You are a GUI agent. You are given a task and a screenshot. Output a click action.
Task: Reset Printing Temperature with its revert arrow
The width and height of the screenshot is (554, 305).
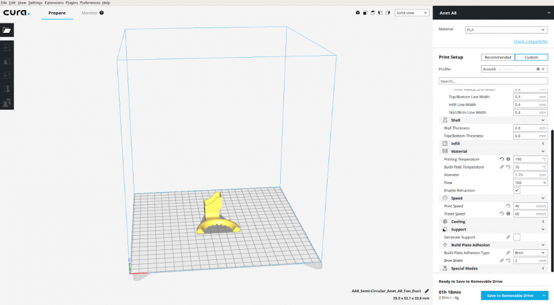502,159
